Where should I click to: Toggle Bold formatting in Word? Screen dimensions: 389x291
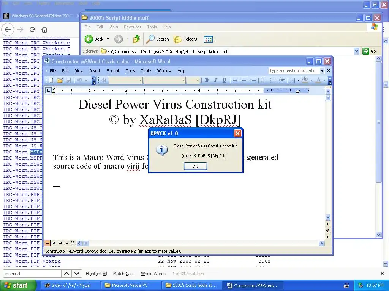207,80
